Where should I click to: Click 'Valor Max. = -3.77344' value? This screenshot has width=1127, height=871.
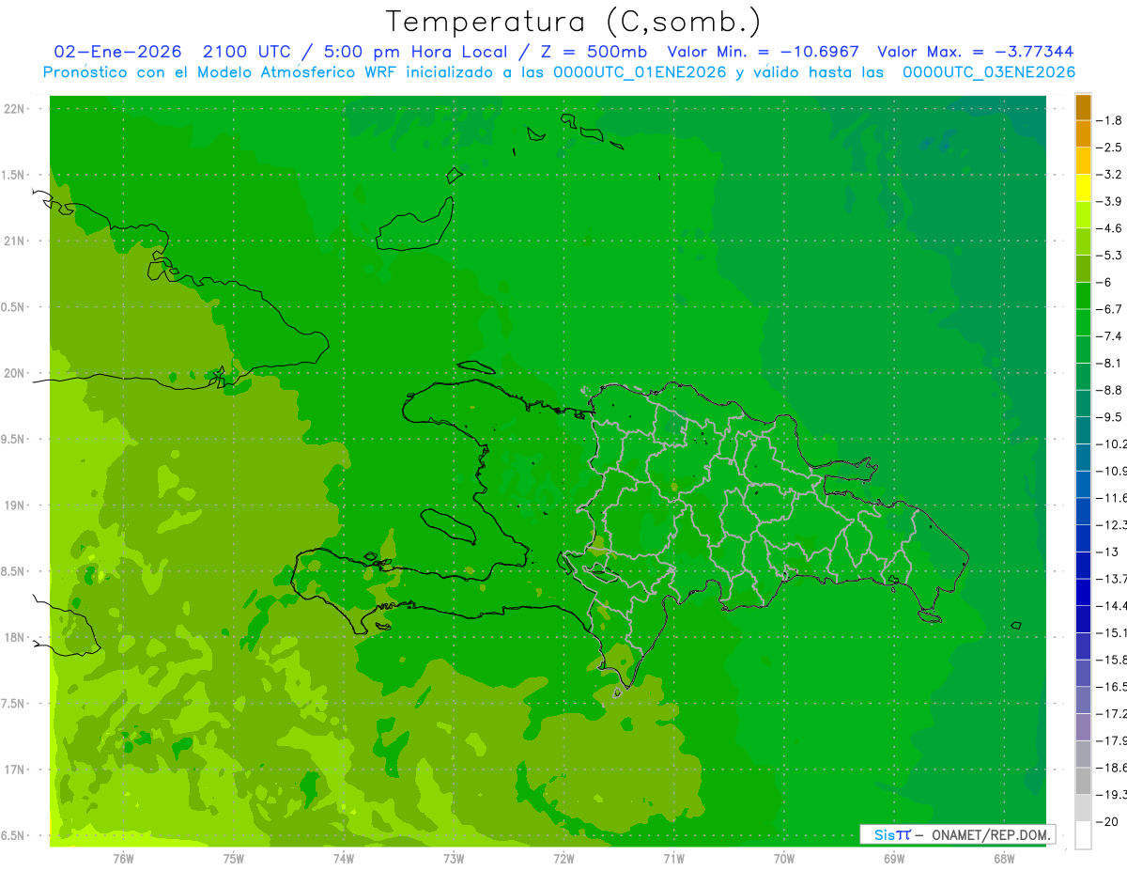coord(975,52)
